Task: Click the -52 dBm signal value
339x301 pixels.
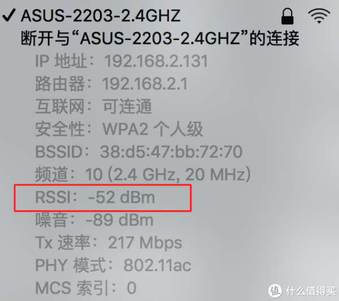Action: pyautogui.click(x=121, y=197)
